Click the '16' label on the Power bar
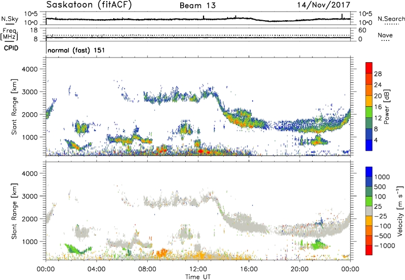The width and height of the screenshot is (405, 280). 378,107
